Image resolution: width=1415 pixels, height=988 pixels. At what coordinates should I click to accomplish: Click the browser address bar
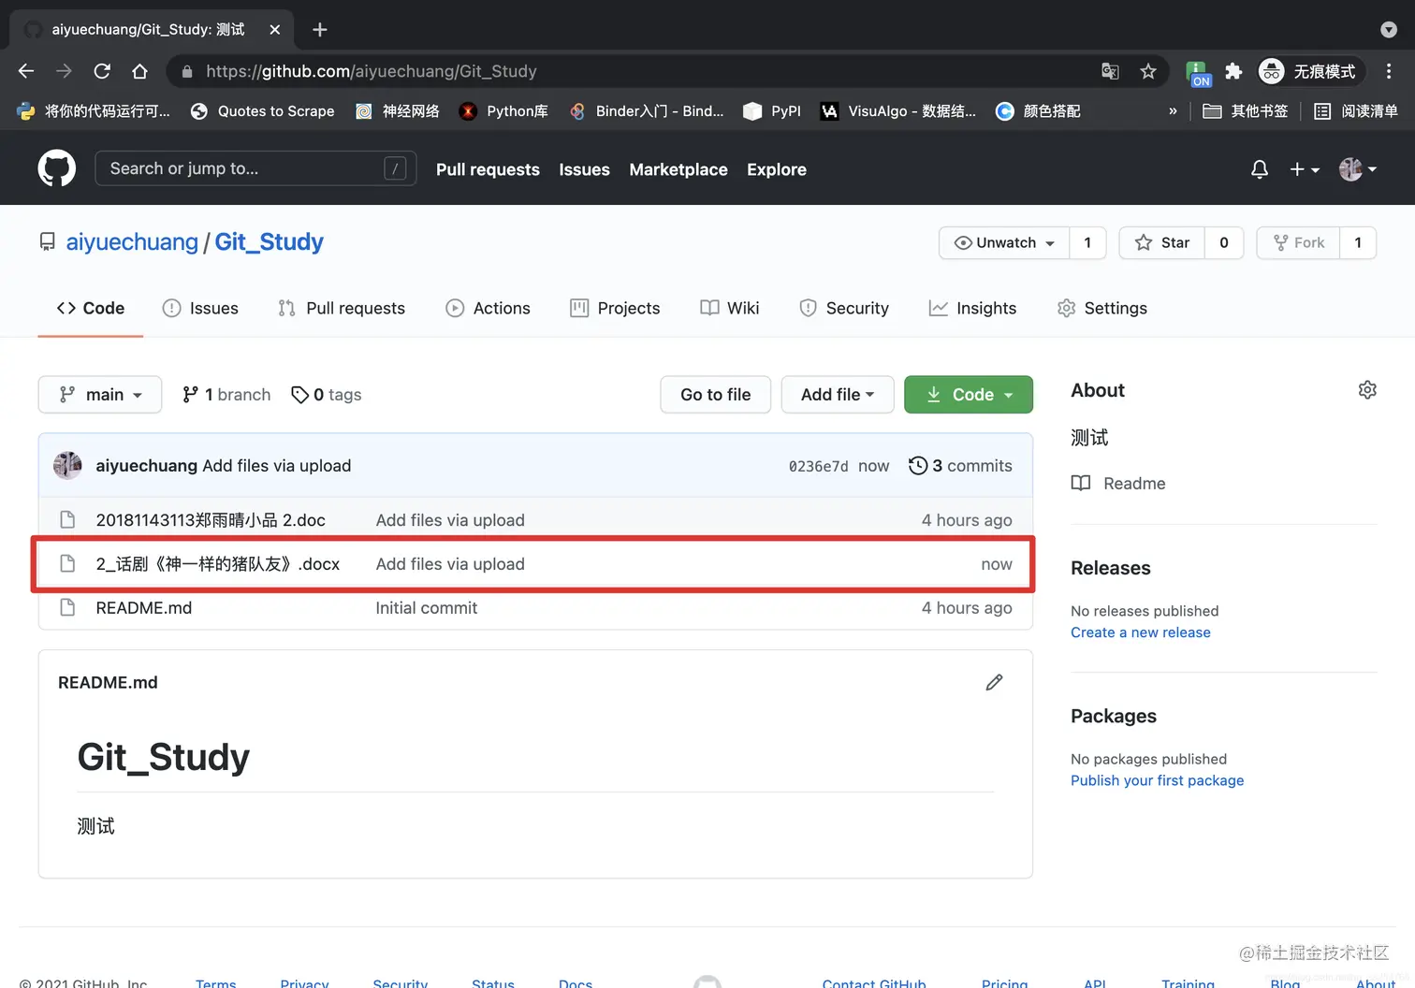pos(636,71)
